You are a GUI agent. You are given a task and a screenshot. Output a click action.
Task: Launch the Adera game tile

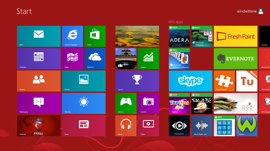point(179,36)
